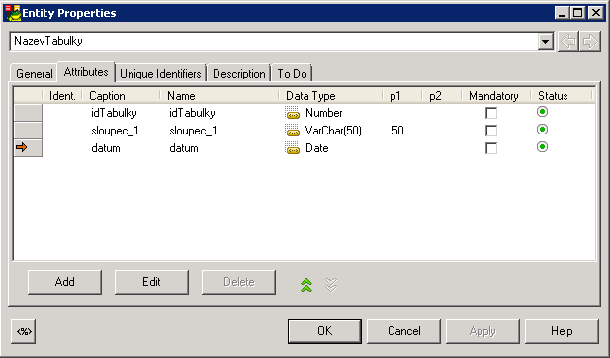Click the data type icon for idTabulky
610x358 pixels.
293,113
